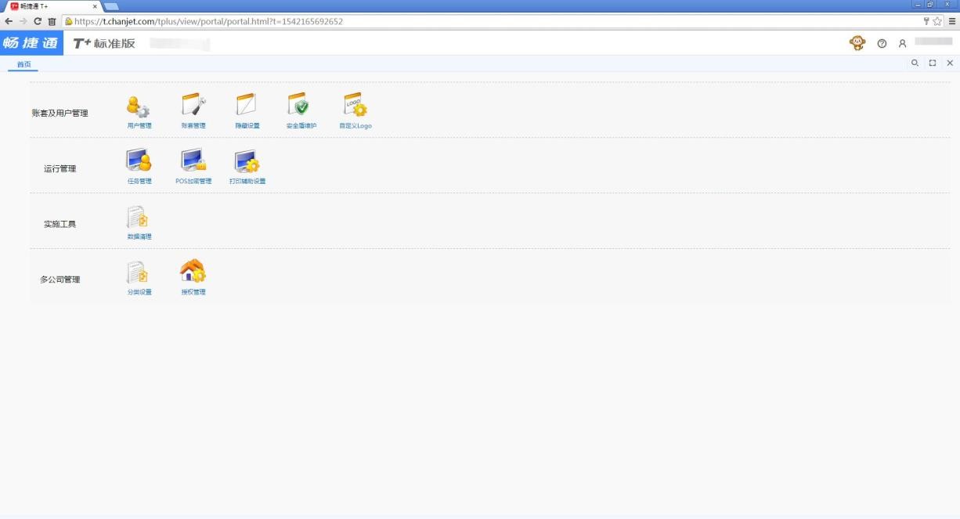Click the trash icon beside reload

tap(51, 21)
